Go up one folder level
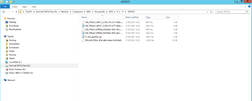 (x=16, y=12)
